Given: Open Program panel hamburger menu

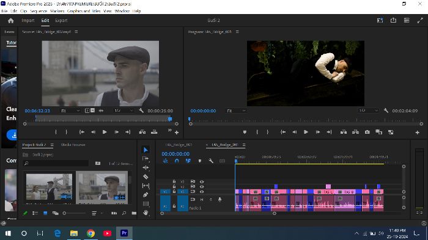Looking at the screenshot, I should 237,32.
